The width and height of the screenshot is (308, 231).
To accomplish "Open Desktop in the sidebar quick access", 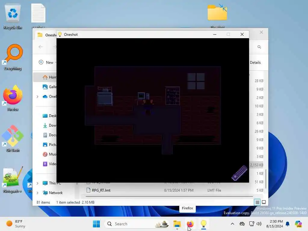I will (50, 116).
